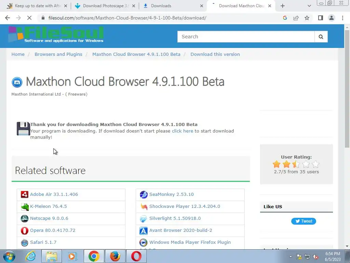The image size is (350, 263).
Task: Click the taskbar clock showing 6:54 PM
Action: point(333,256)
